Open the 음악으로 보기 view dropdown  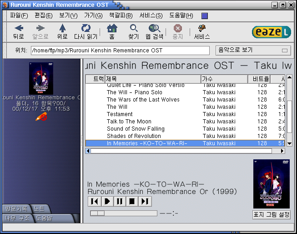pos(253,51)
